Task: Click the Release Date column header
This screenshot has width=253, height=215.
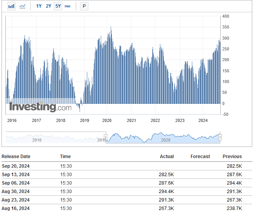Action: pyautogui.click(x=16, y=157)
